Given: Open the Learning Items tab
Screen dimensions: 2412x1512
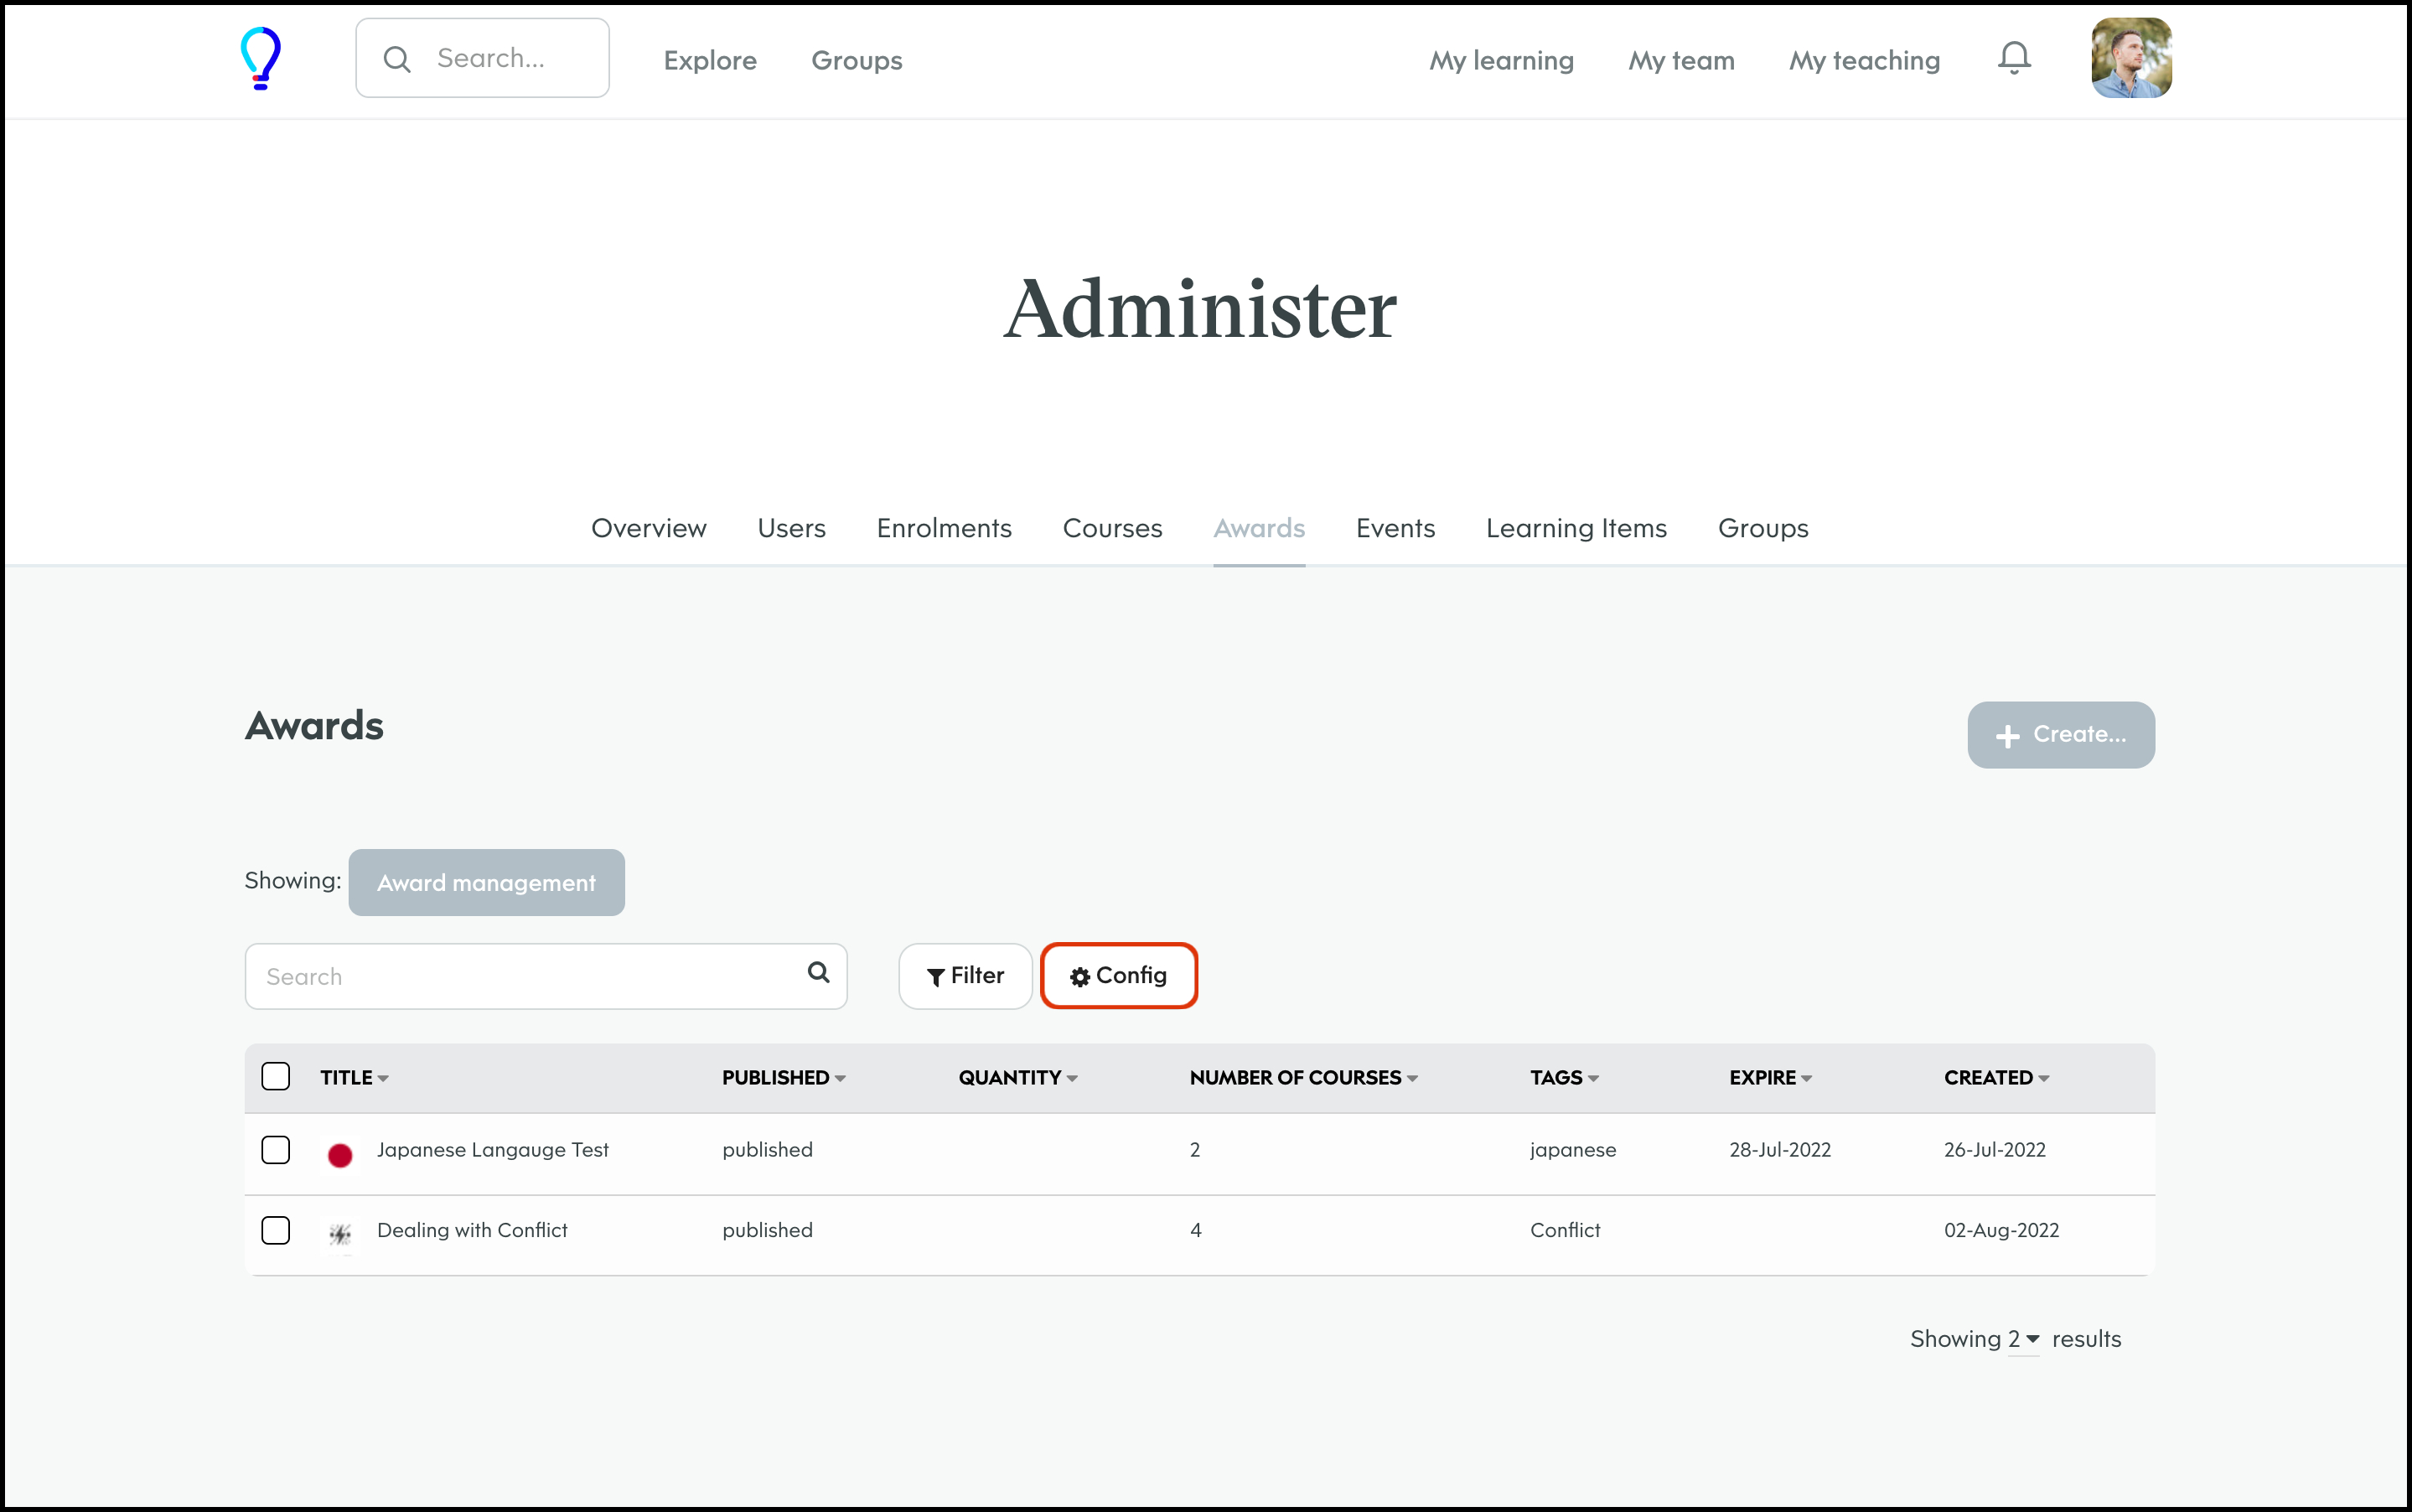Looking at the screenshot, I should (x=1576, y=528).
